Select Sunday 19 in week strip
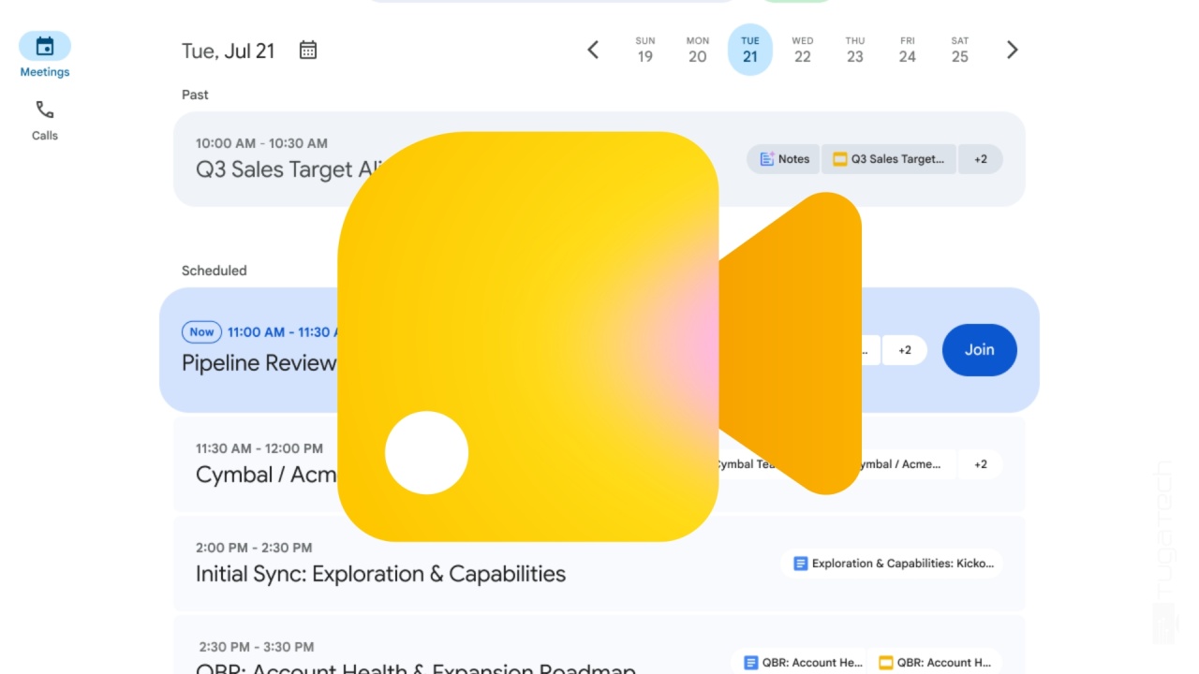This screenshot has height=674, width=1199. coord(645,50)
